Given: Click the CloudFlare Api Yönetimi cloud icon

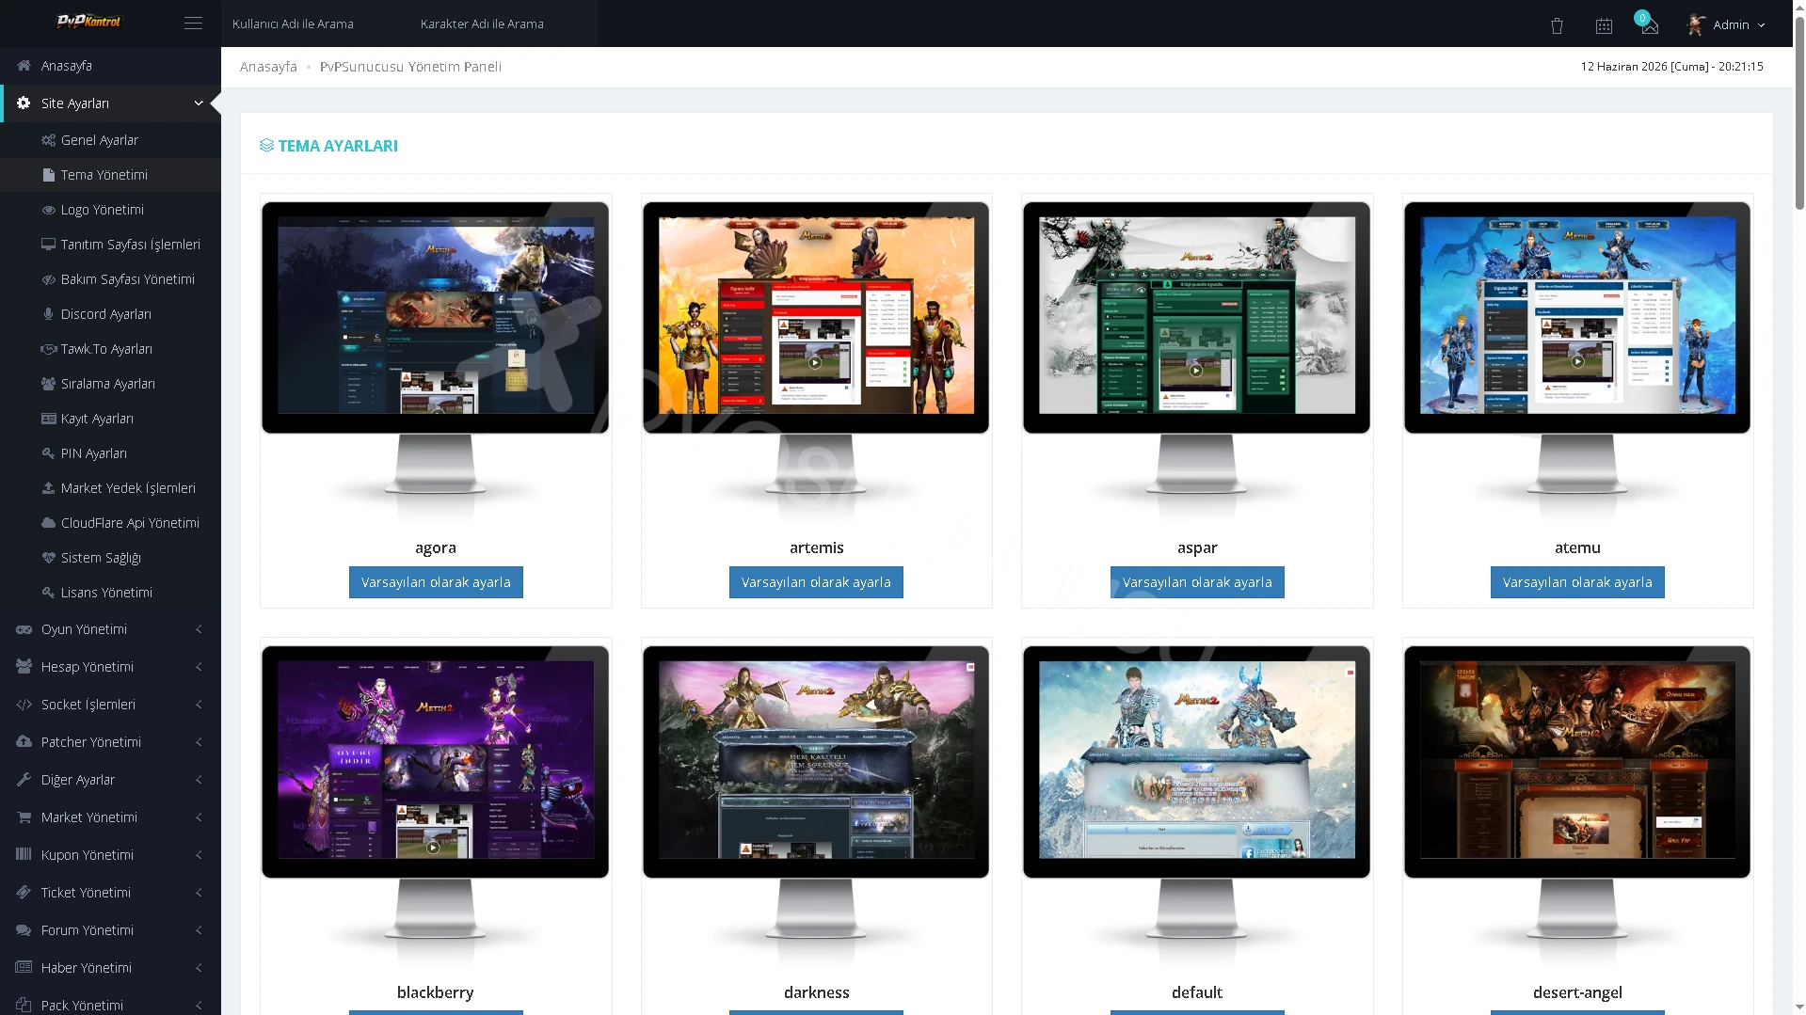Looking at the screenshot, I should [49, 523].
